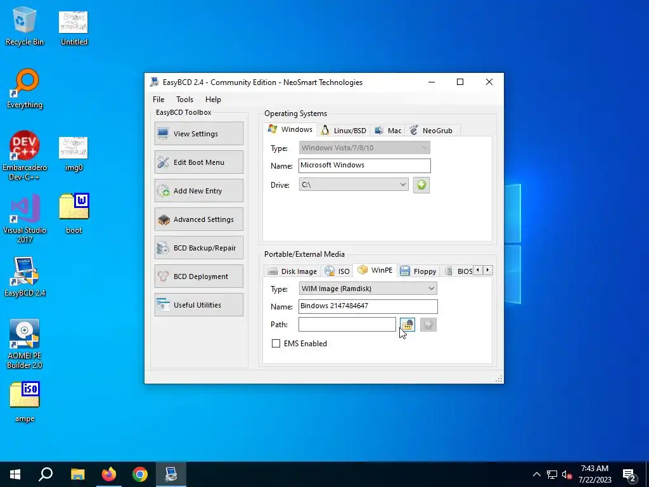Go to Advanced Settings
The width and height of the screenshot is (649, 487).
click(198, 219)
